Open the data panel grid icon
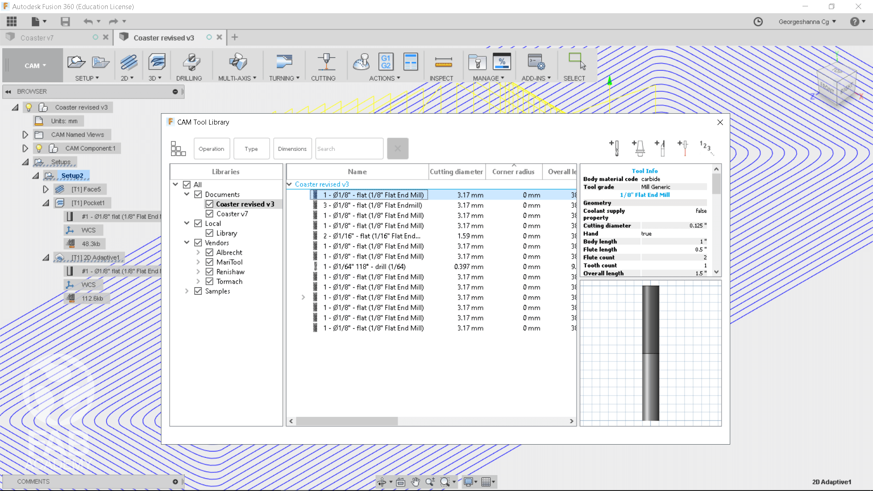 (x=12, y=21)
